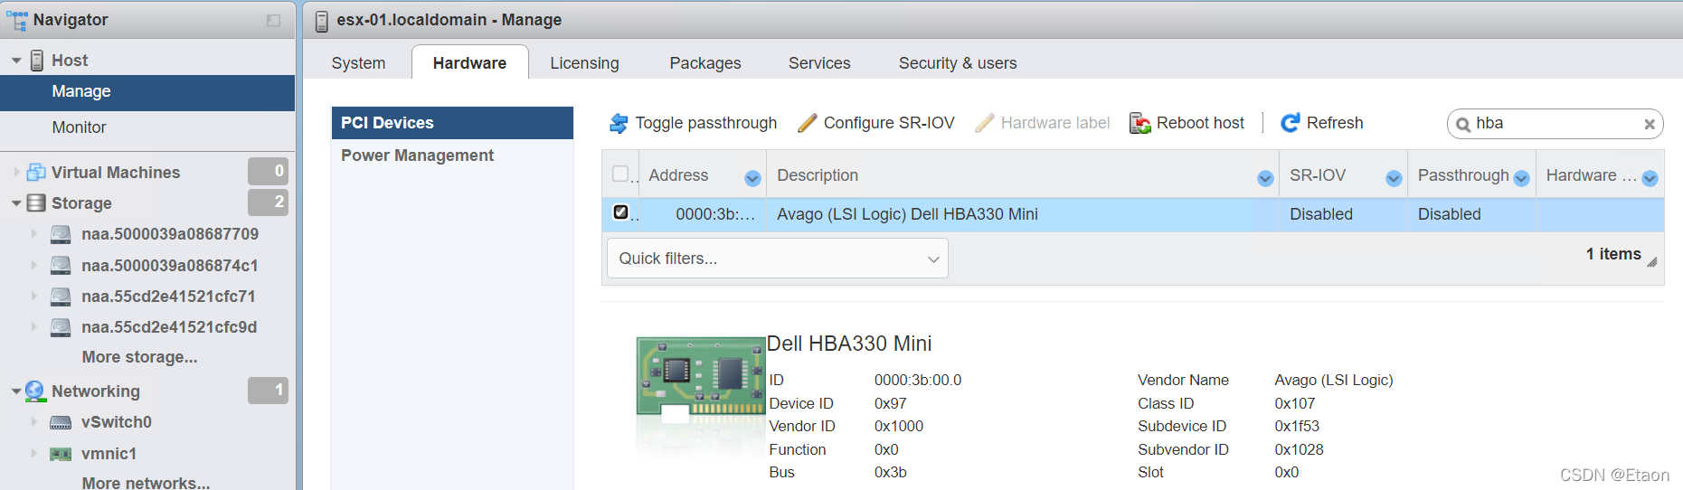Click disk icon for naa.5000039a086874c1

61,266
